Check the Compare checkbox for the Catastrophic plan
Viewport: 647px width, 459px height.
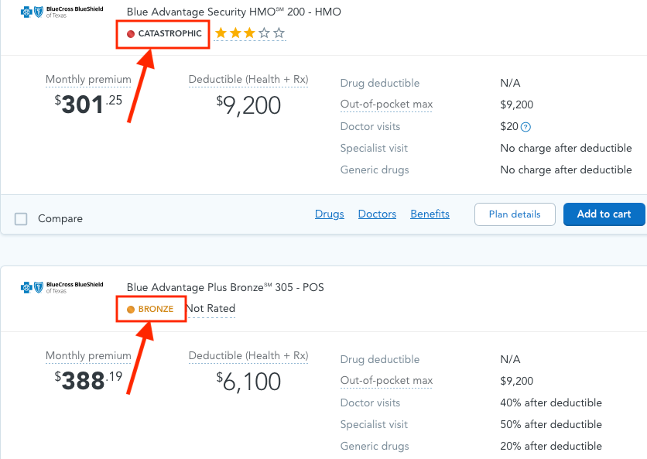tap(21, 219)
